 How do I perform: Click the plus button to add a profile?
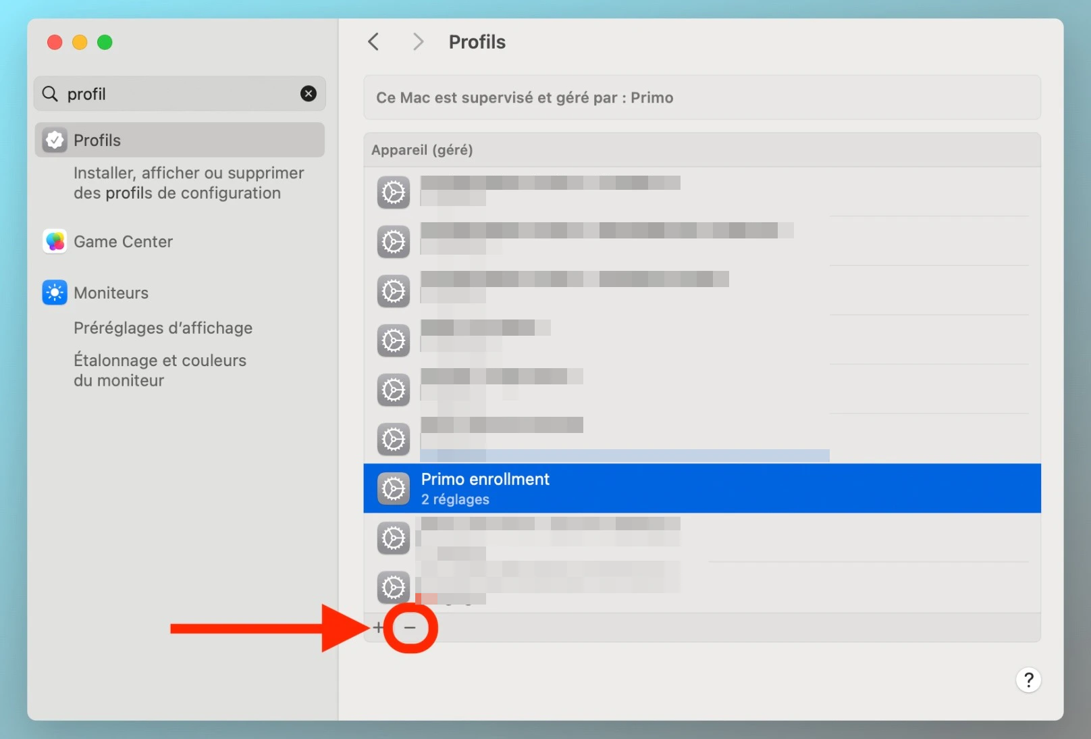coord(378,628)
